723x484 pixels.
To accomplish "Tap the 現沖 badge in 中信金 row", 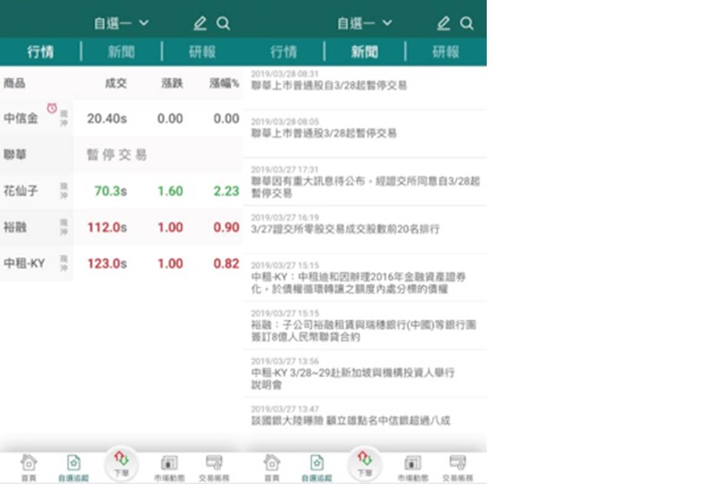I will click(64, 118).
